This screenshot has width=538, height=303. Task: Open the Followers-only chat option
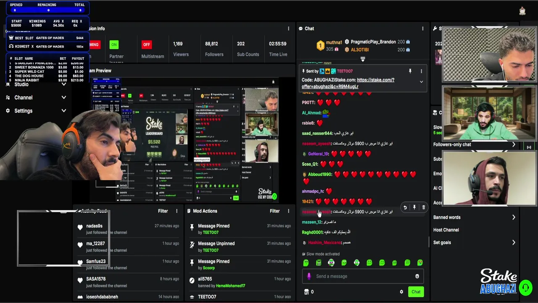tap(452, 145)
